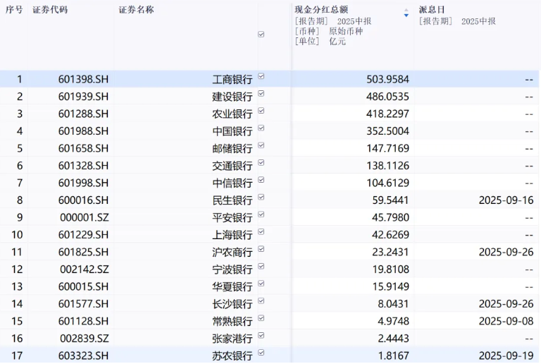This screenshot has width=541, height=364.
Task: Click the 民生银行 name cell
Action: coord(232,200)
